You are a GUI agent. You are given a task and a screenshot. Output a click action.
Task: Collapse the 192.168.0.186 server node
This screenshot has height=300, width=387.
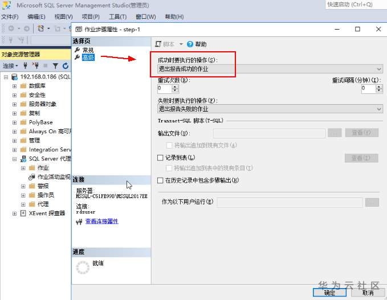[x=6, y=77]
